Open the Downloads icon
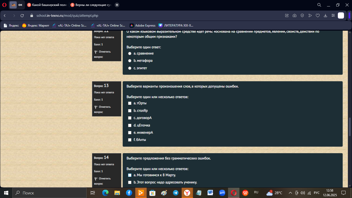 point(325,16)
